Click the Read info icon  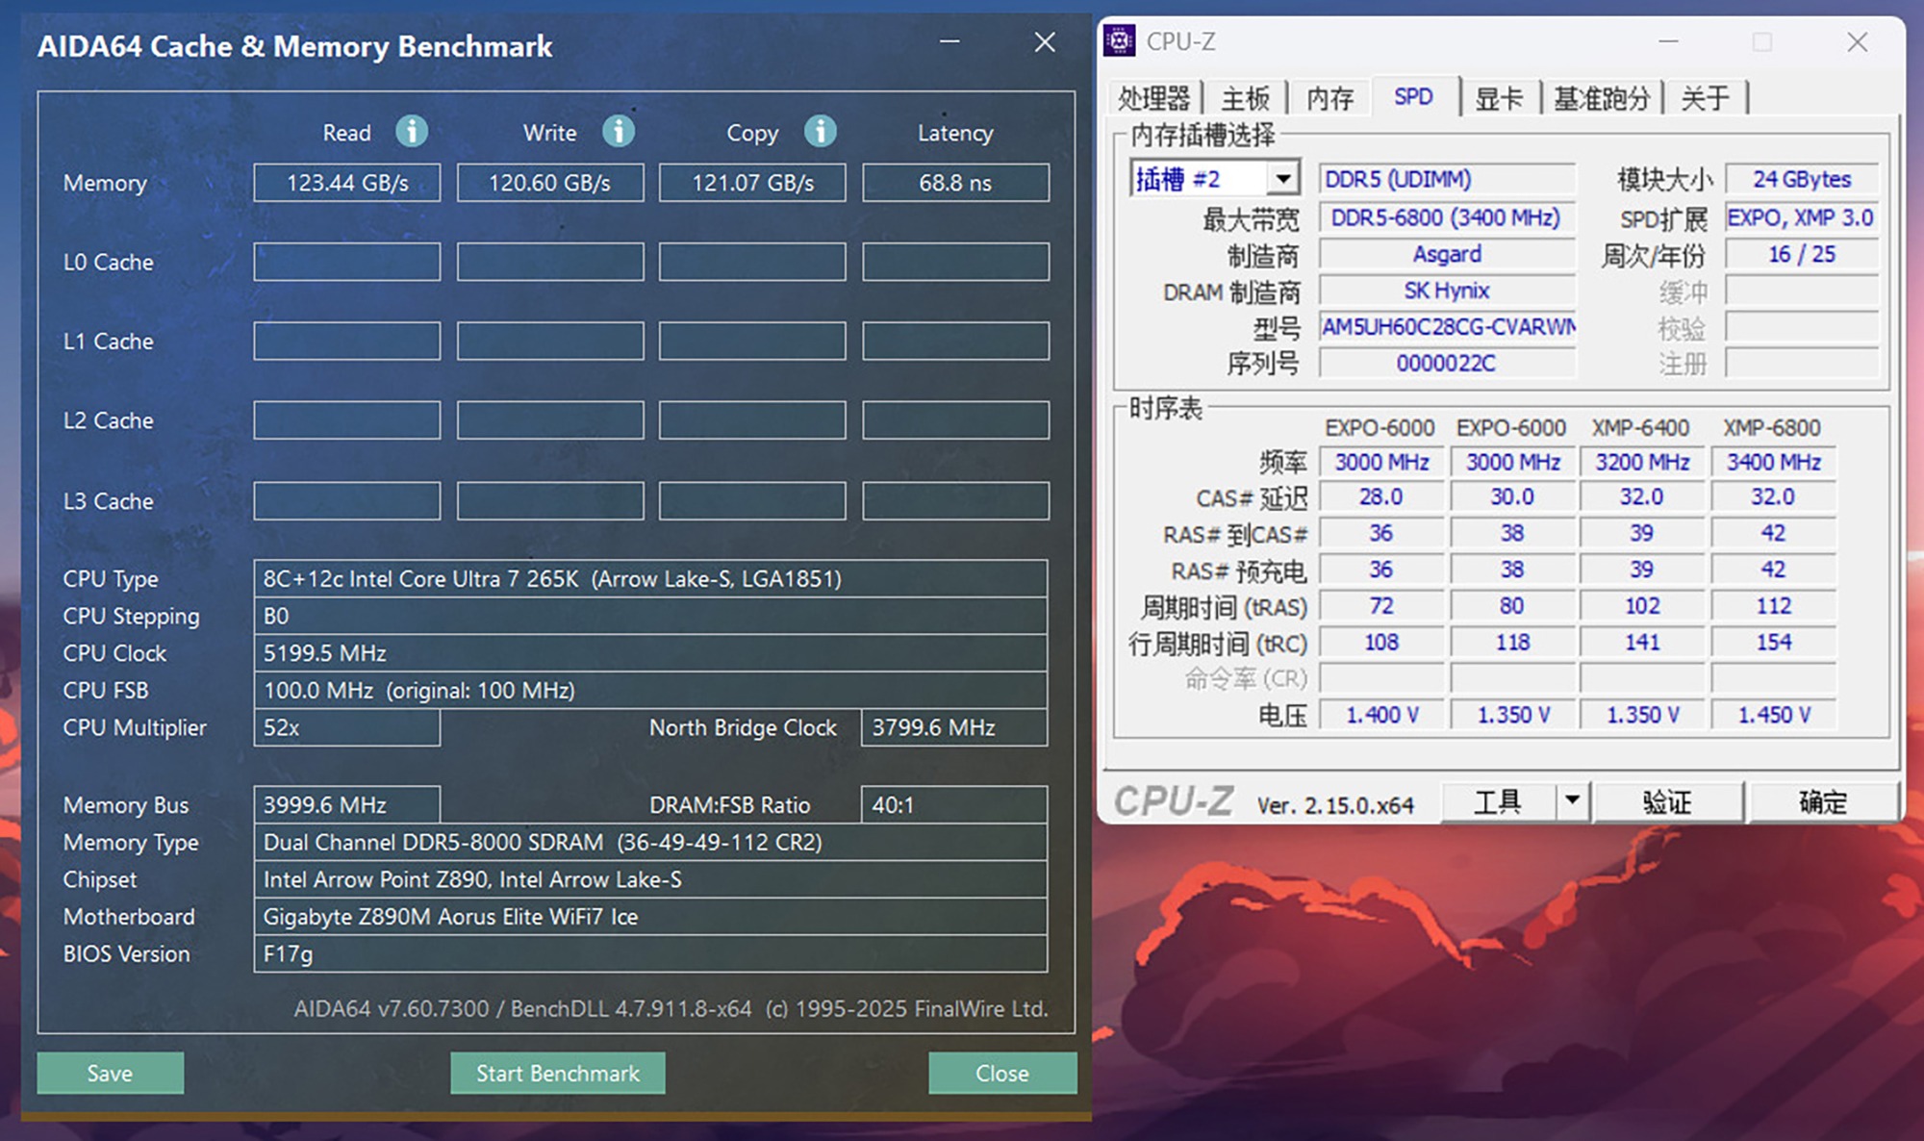[x=412, y=131]
